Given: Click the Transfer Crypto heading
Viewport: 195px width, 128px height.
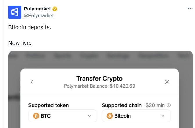Looking at the screenshot, I should tap(99, 79).
